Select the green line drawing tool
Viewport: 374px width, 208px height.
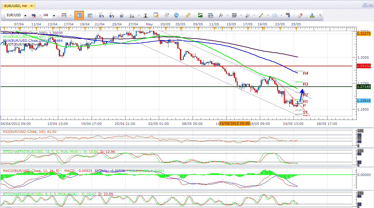pos(261,15)
